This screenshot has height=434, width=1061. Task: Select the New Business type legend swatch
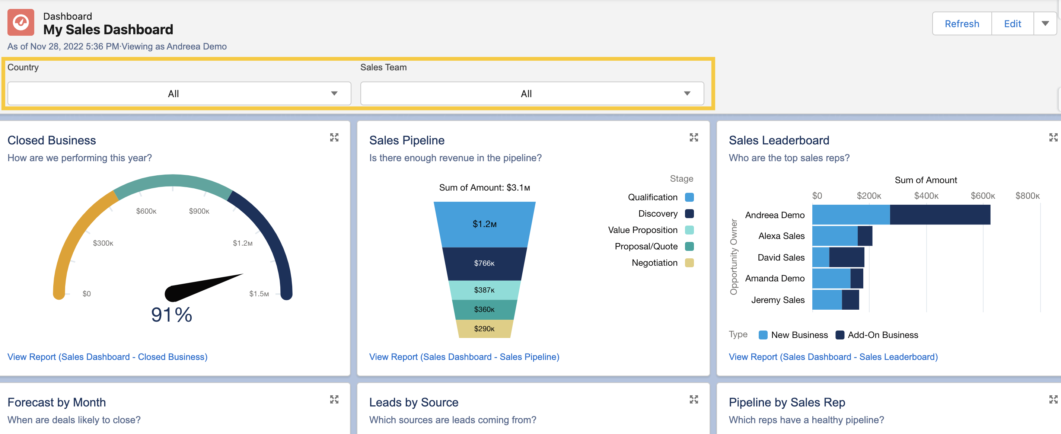coord(764,335)
